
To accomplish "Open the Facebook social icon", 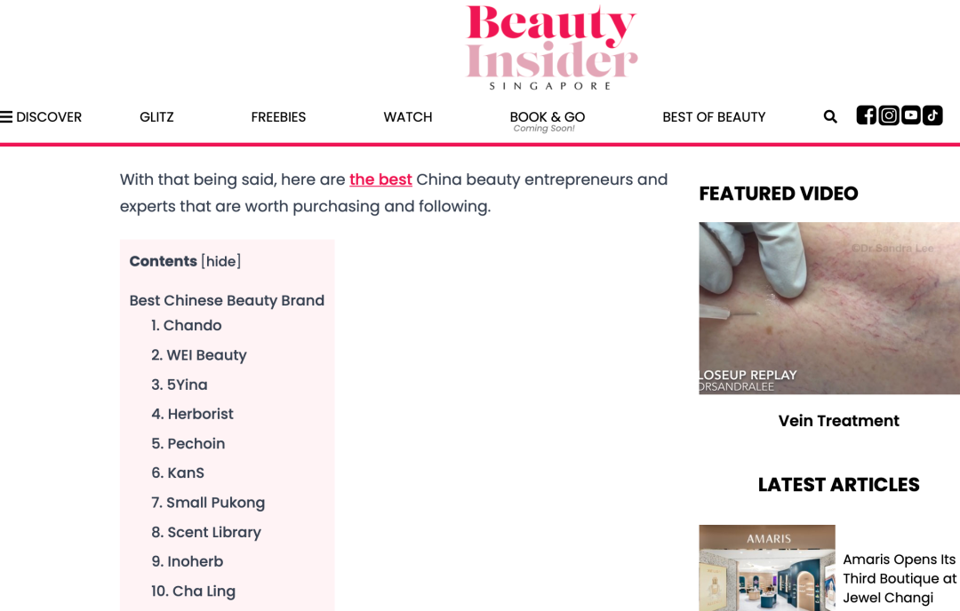I will click(866, 115).
